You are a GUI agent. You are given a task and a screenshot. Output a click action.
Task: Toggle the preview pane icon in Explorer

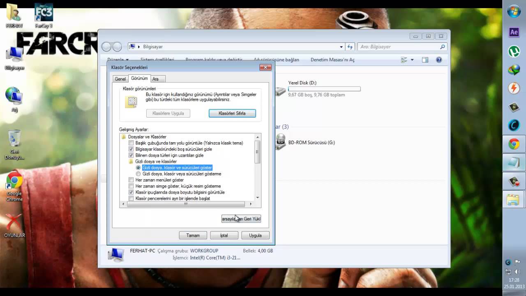tap(425, 60)
